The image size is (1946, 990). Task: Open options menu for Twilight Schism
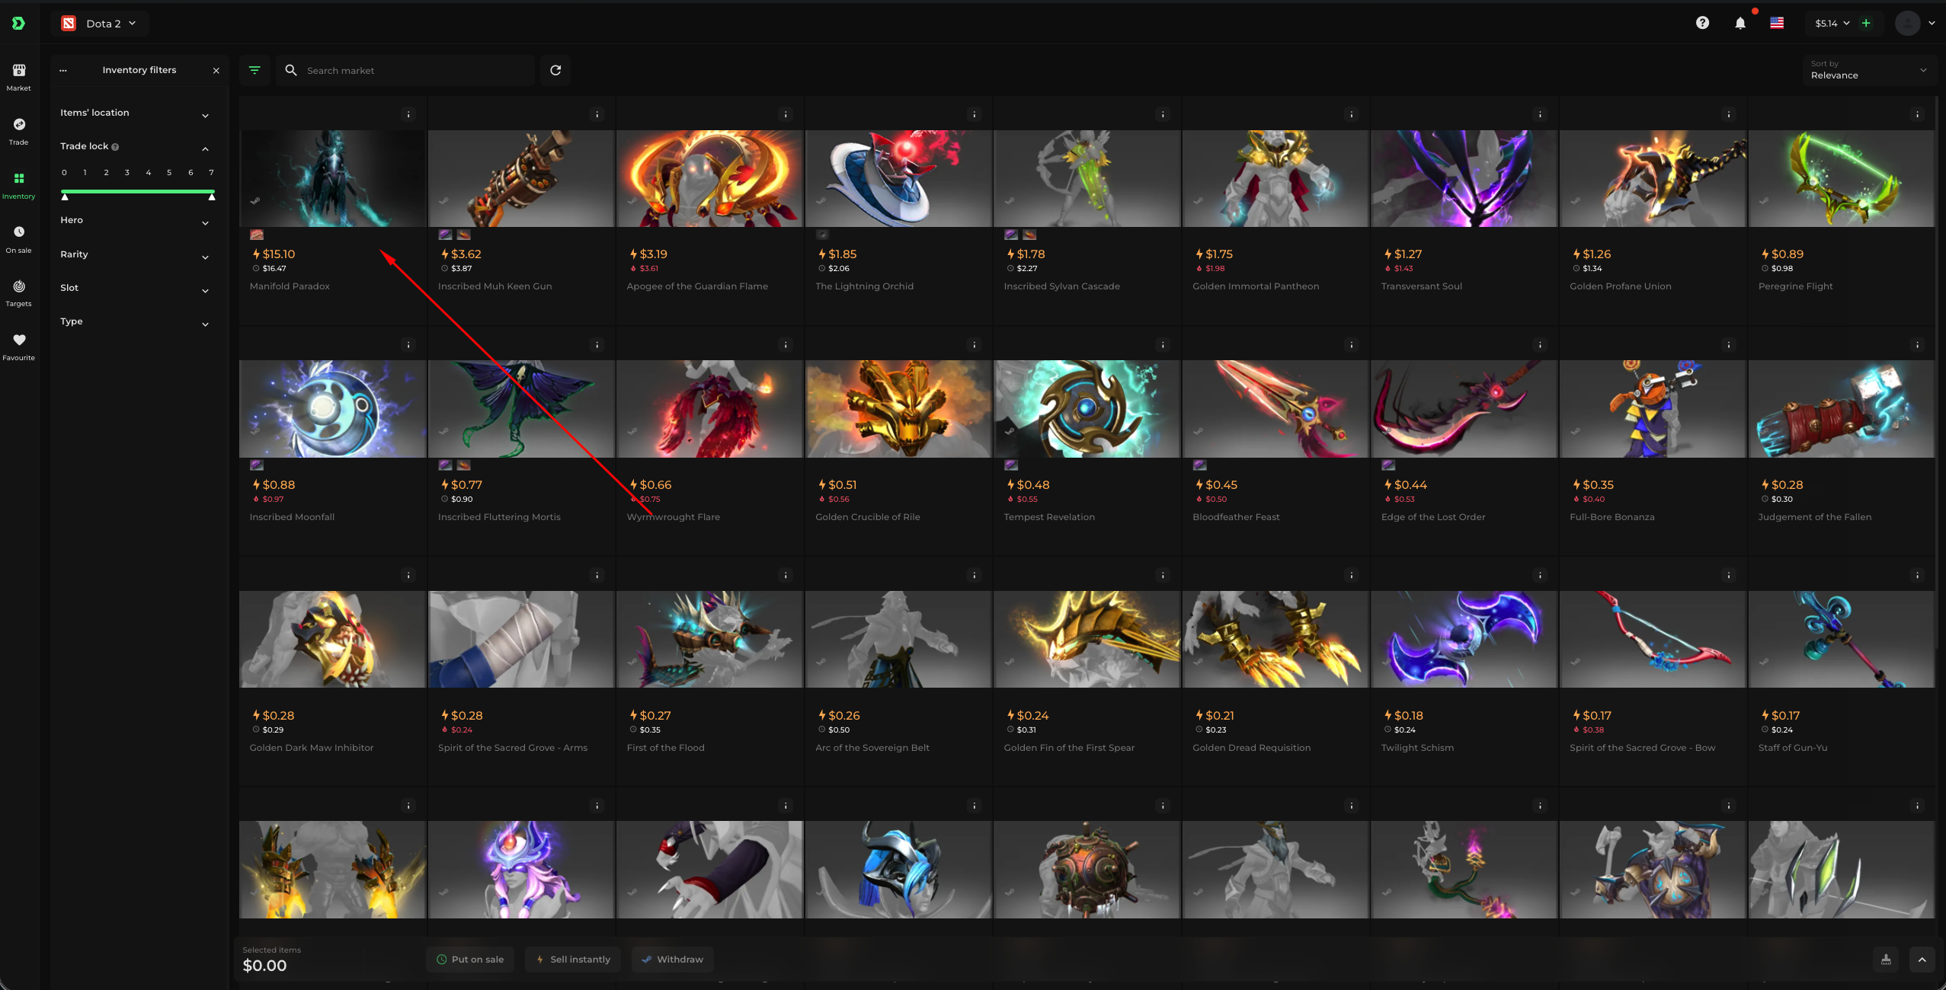[1540, 575]
